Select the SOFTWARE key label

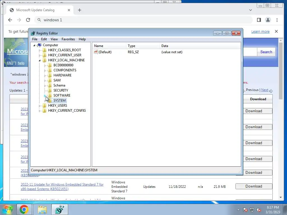point(62,95)
